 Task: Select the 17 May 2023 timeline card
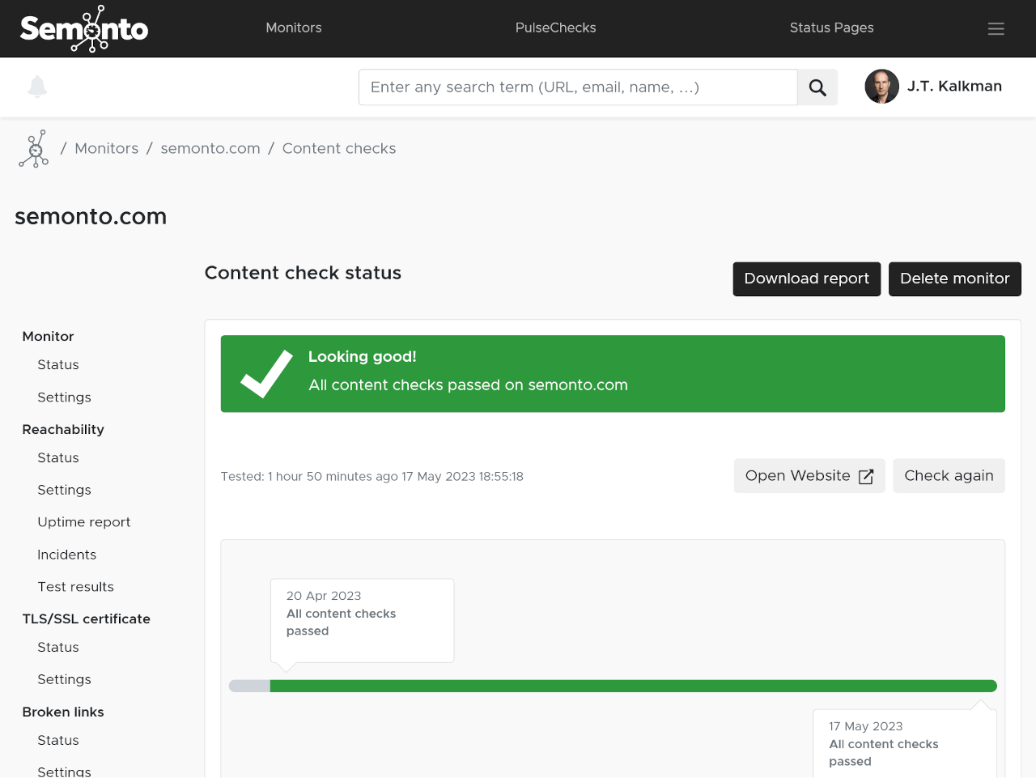coord(905,744)
